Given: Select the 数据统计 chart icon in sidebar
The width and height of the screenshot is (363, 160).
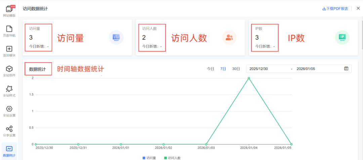Looking at the screenshot, I should (x=9, y=149).
